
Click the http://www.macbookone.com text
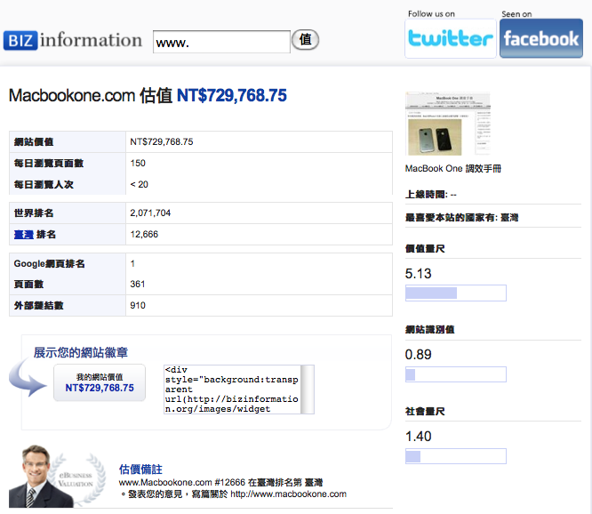tap(289, 494)
